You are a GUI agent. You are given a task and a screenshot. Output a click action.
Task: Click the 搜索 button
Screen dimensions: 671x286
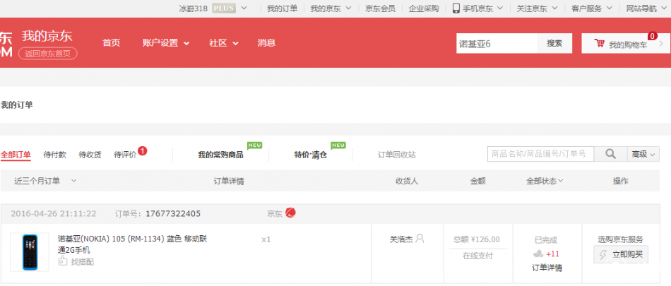(x=554, y=43)
